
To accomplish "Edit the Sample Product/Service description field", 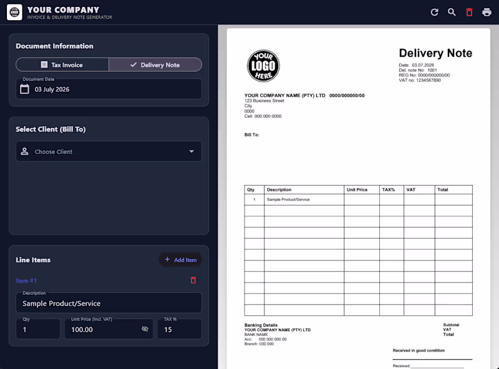I will [109, 303].
